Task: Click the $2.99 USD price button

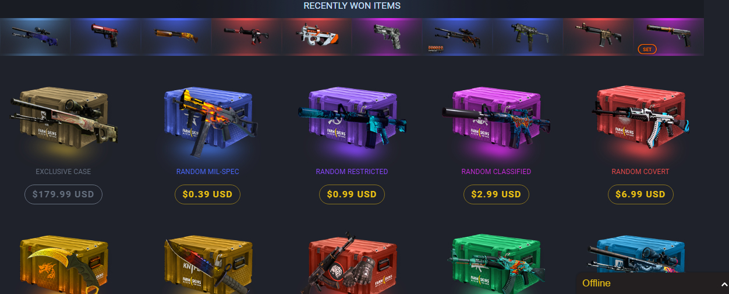Action: [x=496, y=194]
